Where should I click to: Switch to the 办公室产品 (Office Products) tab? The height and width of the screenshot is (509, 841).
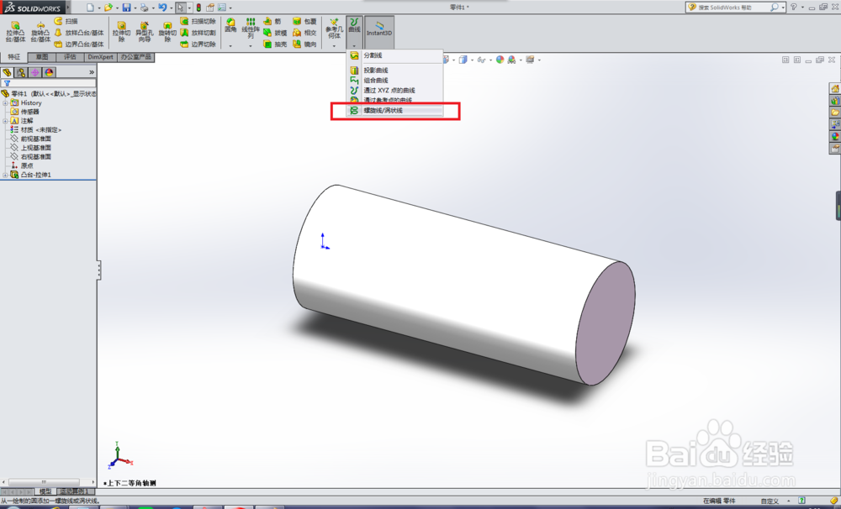135,57
